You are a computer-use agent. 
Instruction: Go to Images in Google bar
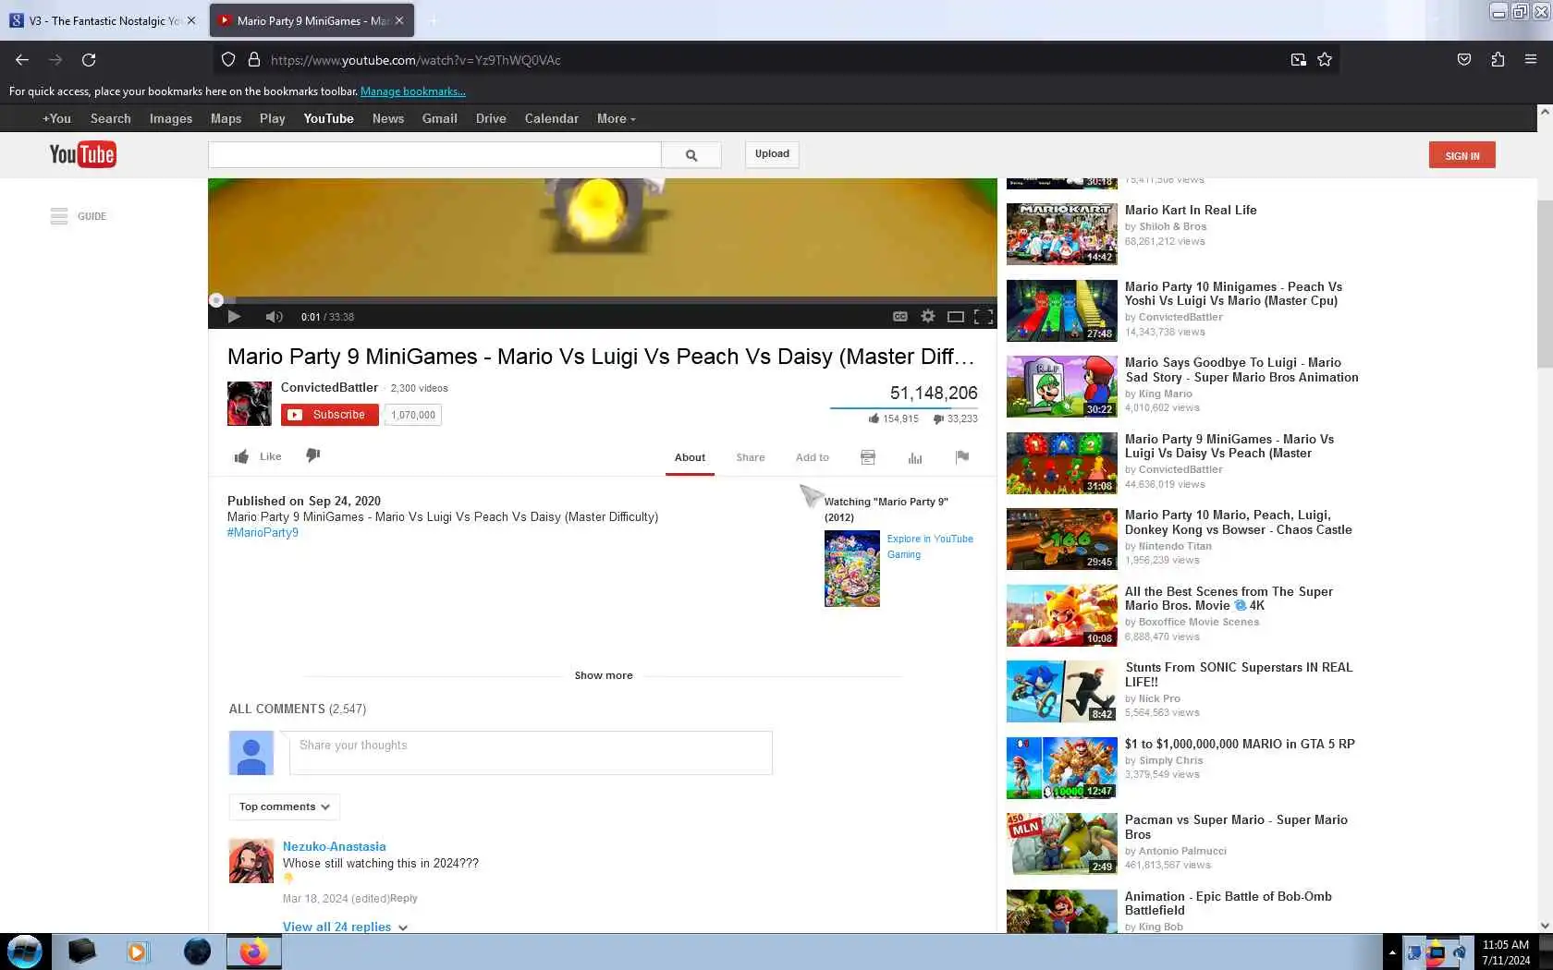[x=171, y=118]
